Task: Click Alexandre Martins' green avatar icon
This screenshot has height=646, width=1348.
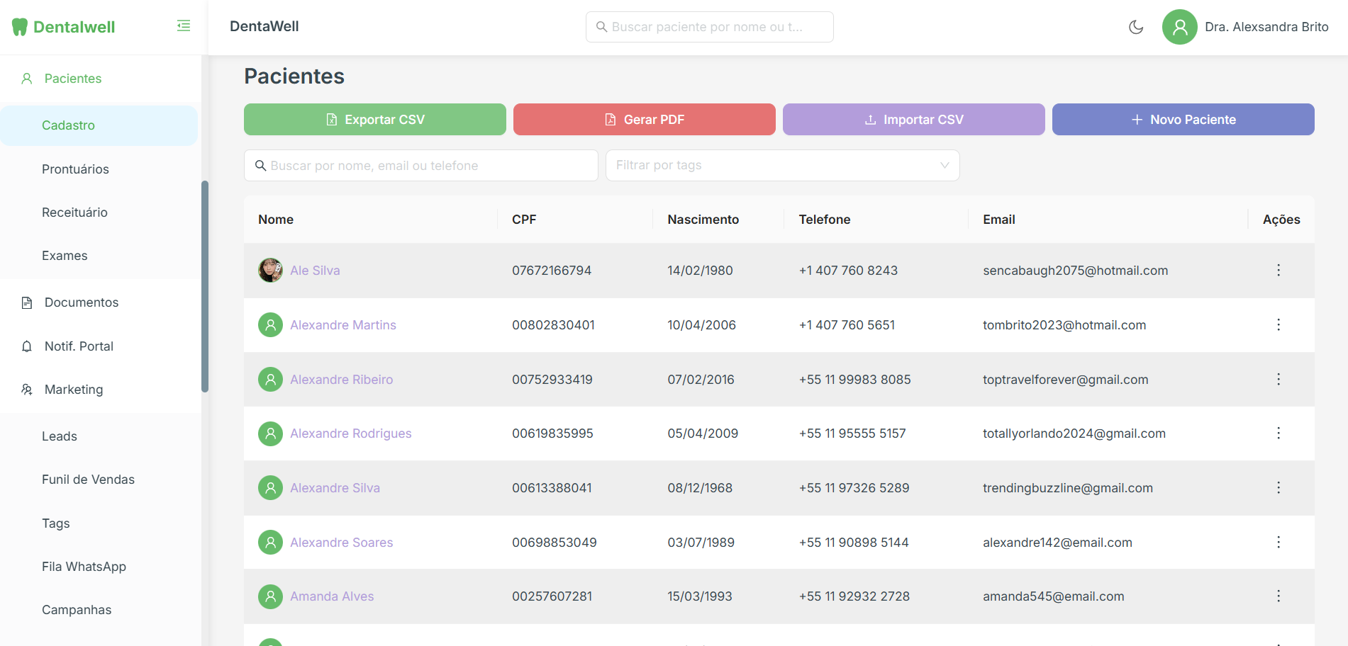Action: coord(270,324)
